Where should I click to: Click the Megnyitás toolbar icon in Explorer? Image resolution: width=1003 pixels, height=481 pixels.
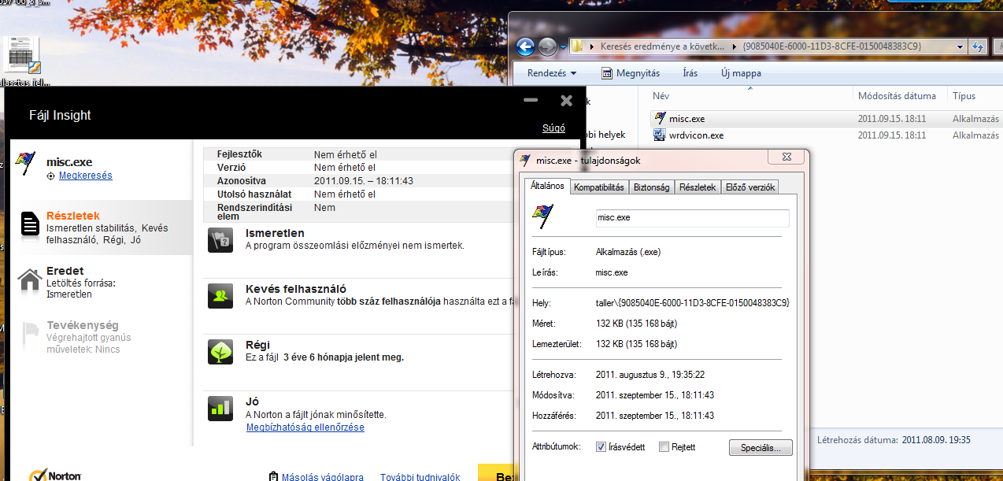pyautogui.click(x=607, y=73)
